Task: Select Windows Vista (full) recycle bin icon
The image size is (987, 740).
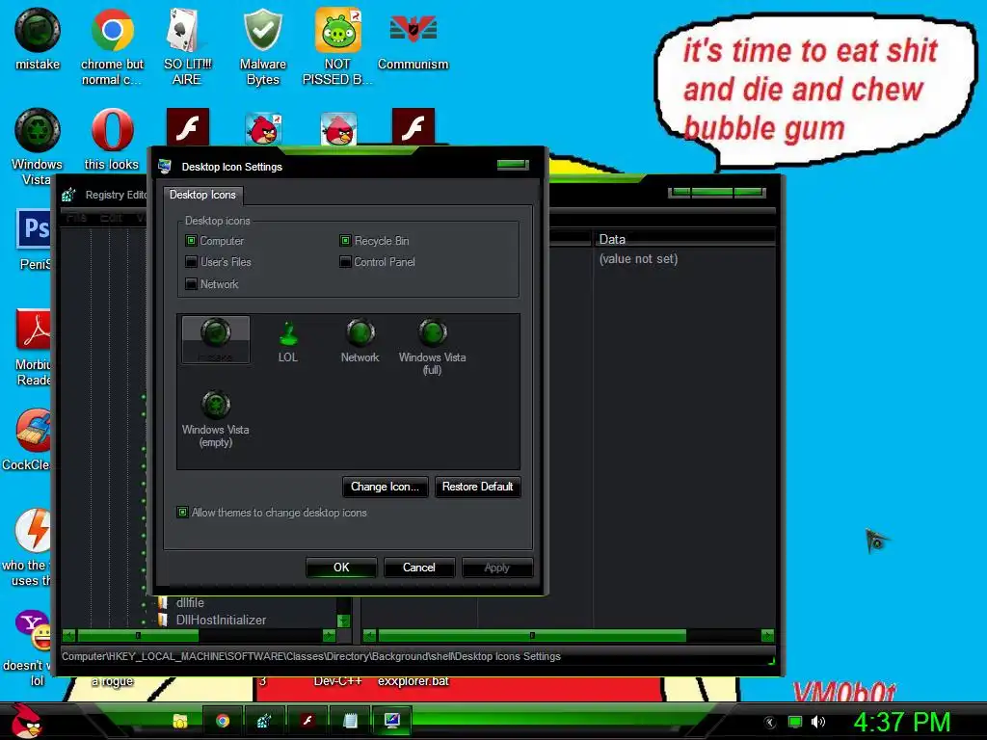Action: coord(433,347)
